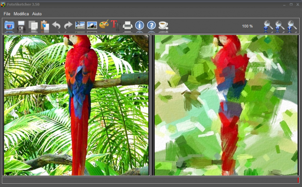Open the Aiuto menu

pos(37,14)
